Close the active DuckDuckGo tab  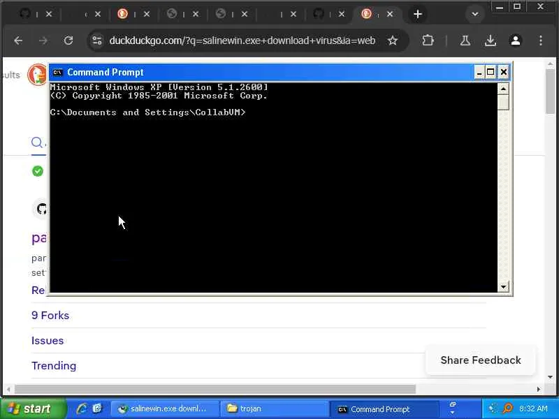click(390, 14)
